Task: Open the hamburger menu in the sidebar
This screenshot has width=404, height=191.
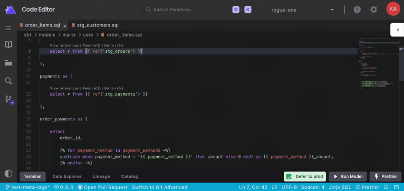Action: point(8,28)
